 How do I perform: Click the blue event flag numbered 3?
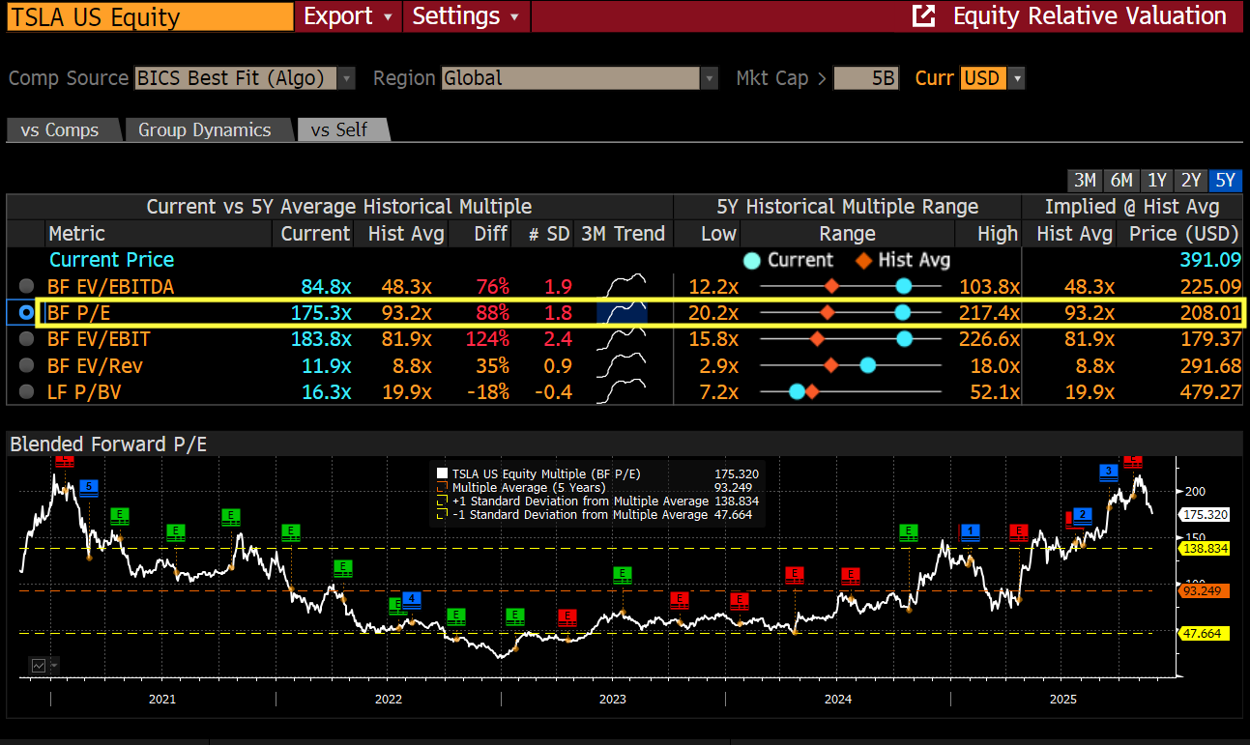(1109, 471)
